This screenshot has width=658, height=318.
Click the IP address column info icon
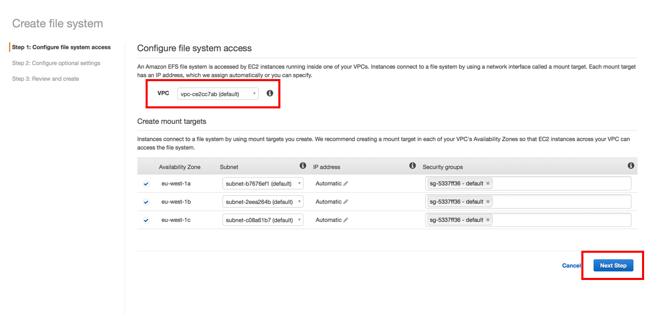point(412,166)
